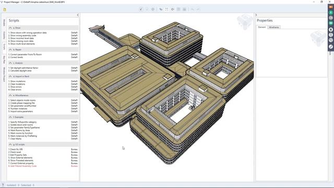Select the orbit rotate tool in the toolbar
Viewport: 334px width, 188px height.
[173, 9]
